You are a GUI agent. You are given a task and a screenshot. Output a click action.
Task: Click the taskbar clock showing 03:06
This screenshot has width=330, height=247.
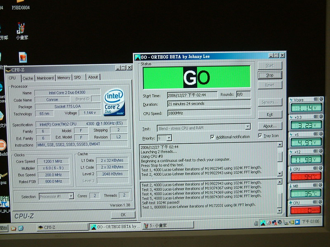click(311, 221)
